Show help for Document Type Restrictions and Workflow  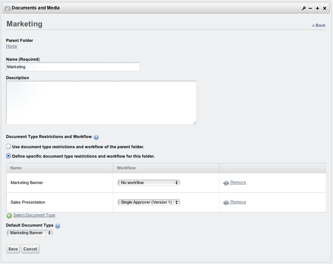point(96,137)
